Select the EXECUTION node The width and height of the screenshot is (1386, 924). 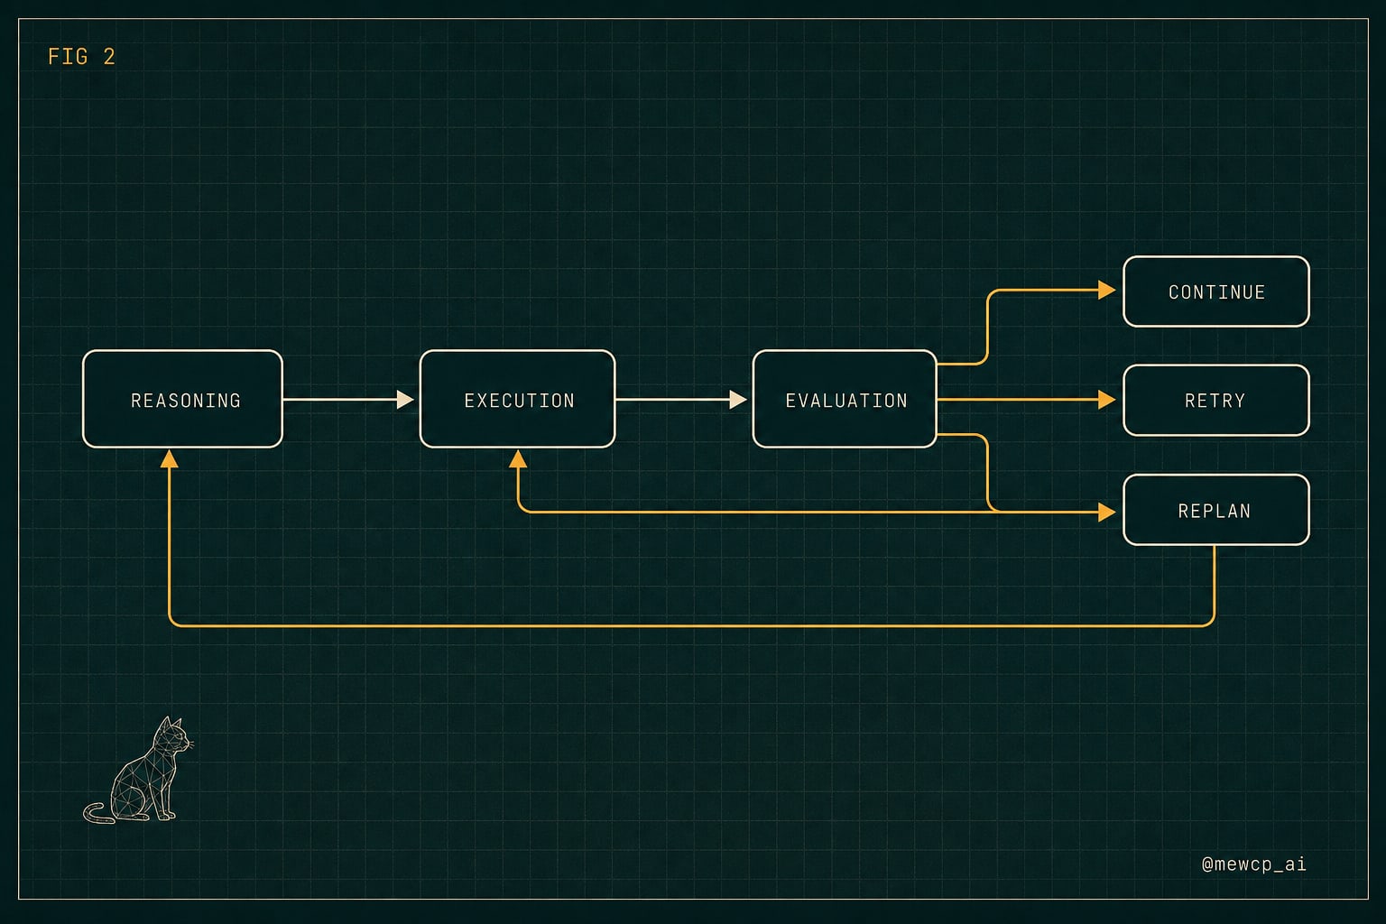click(x=517, y=399)
